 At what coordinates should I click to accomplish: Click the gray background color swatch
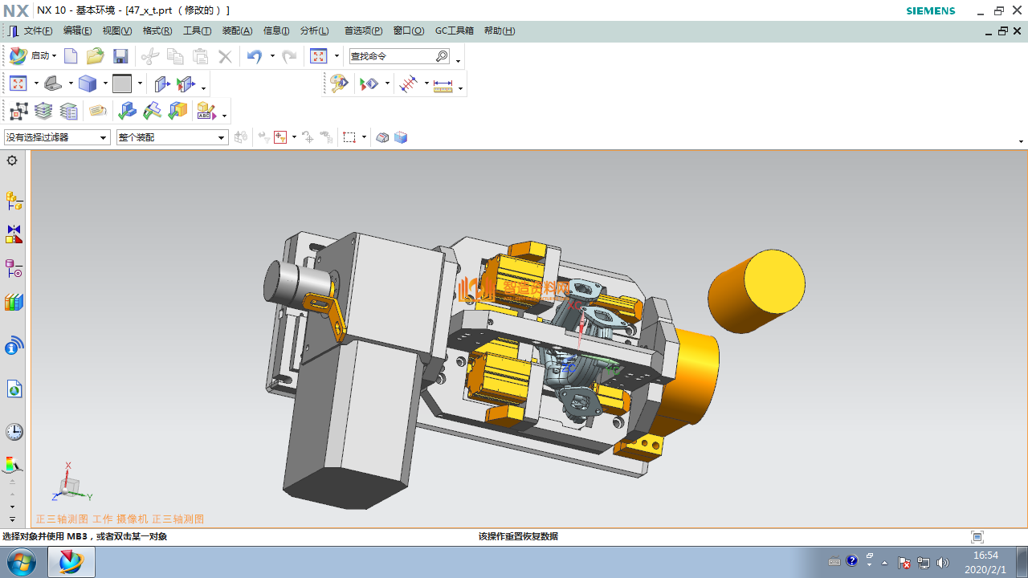click(x=122, y=83)
